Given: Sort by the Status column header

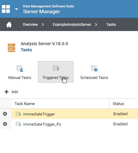Looking at the screenshot, I should [124, 104].
